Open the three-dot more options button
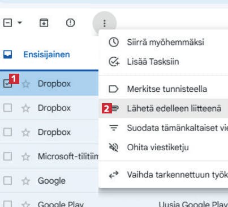The image size is (228, 207). 105,23
